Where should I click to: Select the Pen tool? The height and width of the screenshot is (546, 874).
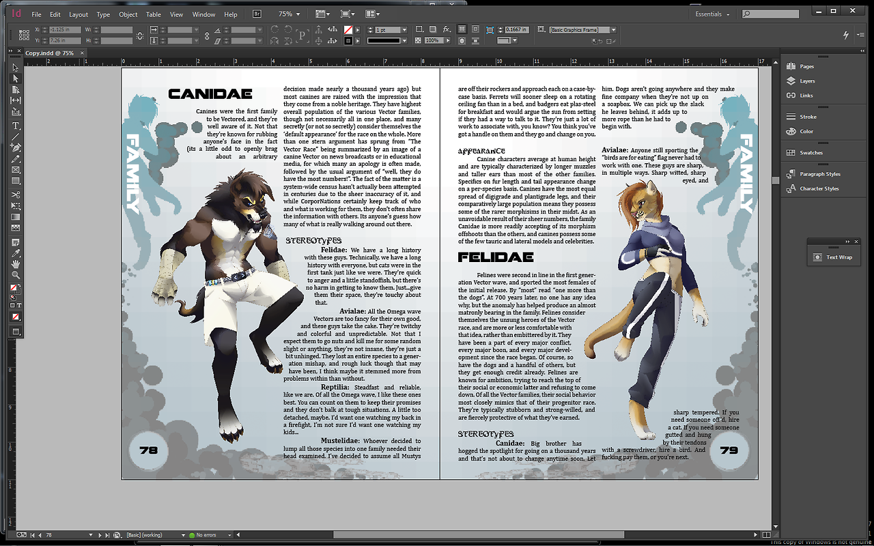(16, 148)
